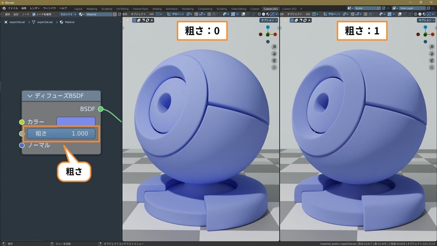This screenshot has height=246, width=437.
Task: Open the オプション dropdown in left viewport
Action: (x=269, y=20)
